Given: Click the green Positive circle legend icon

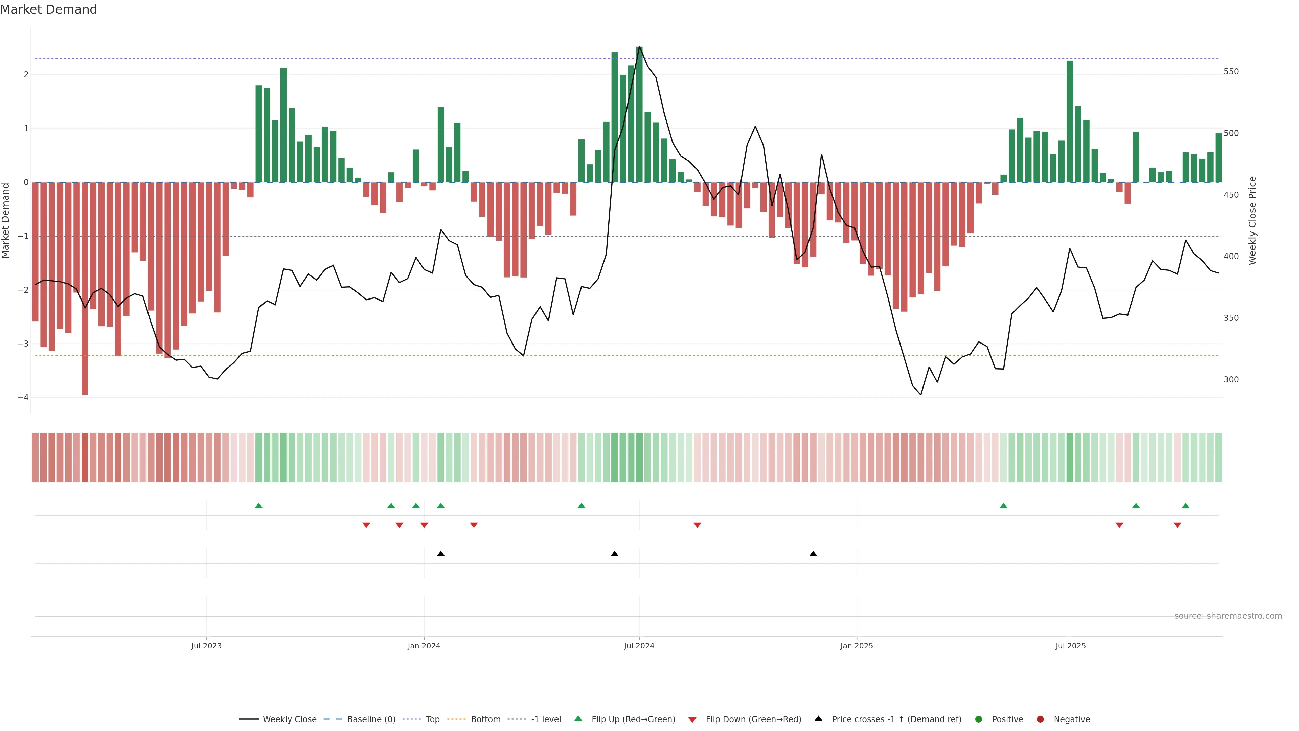Looking at the screenshot, I should (979, 719).
